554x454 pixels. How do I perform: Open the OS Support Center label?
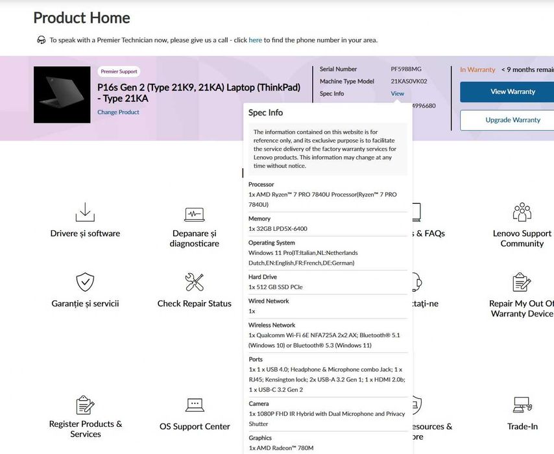click(195, 427)
